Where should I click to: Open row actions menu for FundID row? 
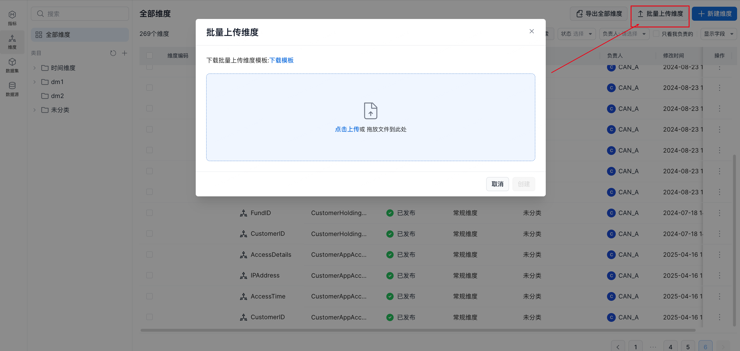719,213
